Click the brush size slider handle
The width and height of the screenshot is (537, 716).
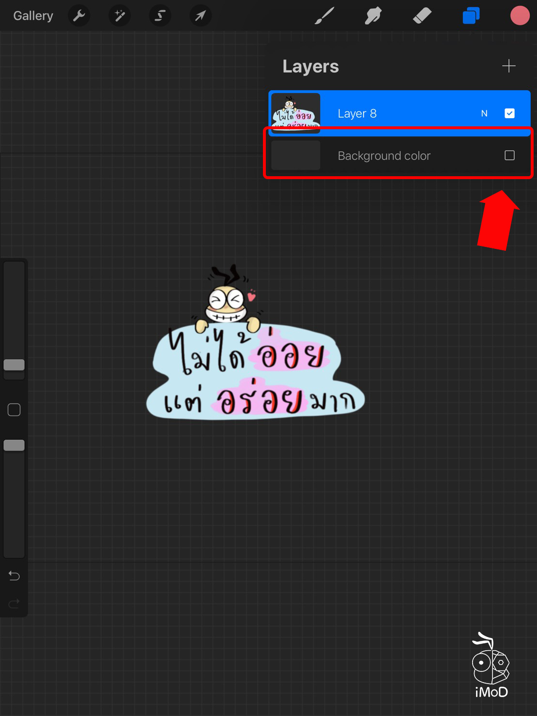(x=14, y=365)
